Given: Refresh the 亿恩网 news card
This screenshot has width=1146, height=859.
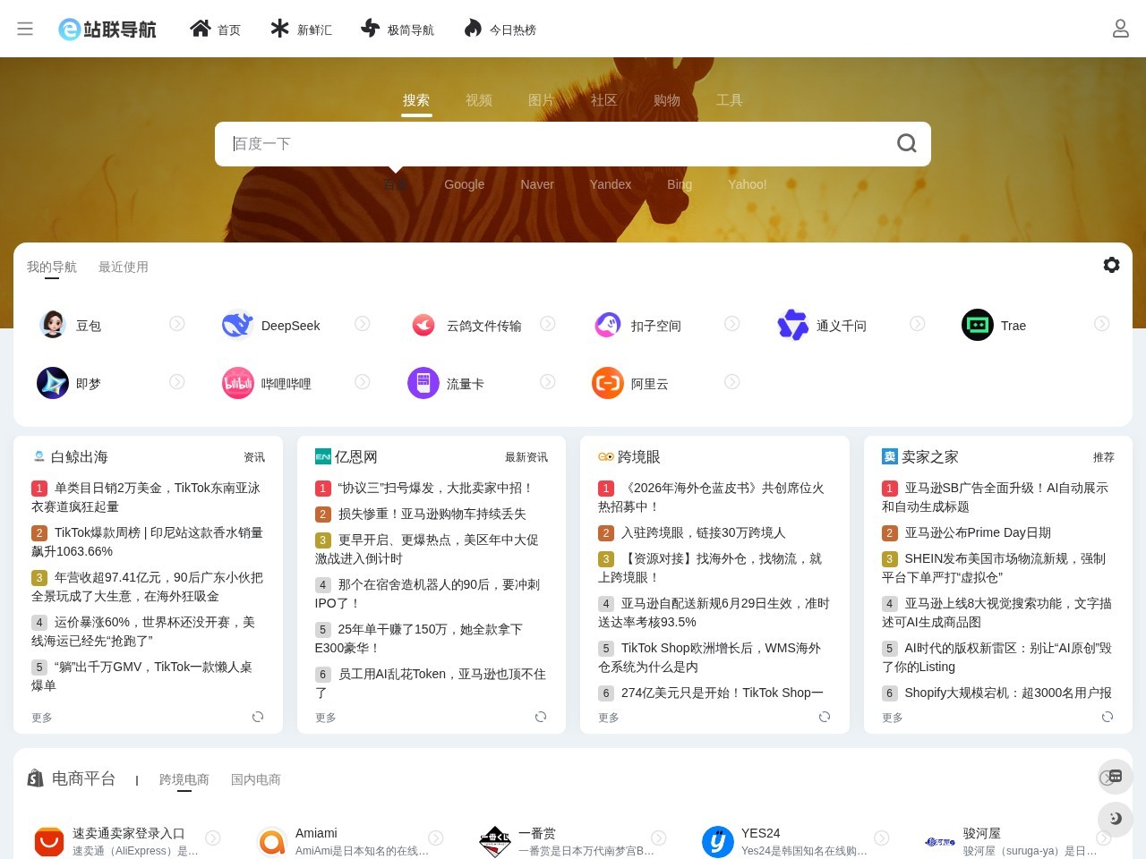Looking at the screenshot, I should (541, 717).
